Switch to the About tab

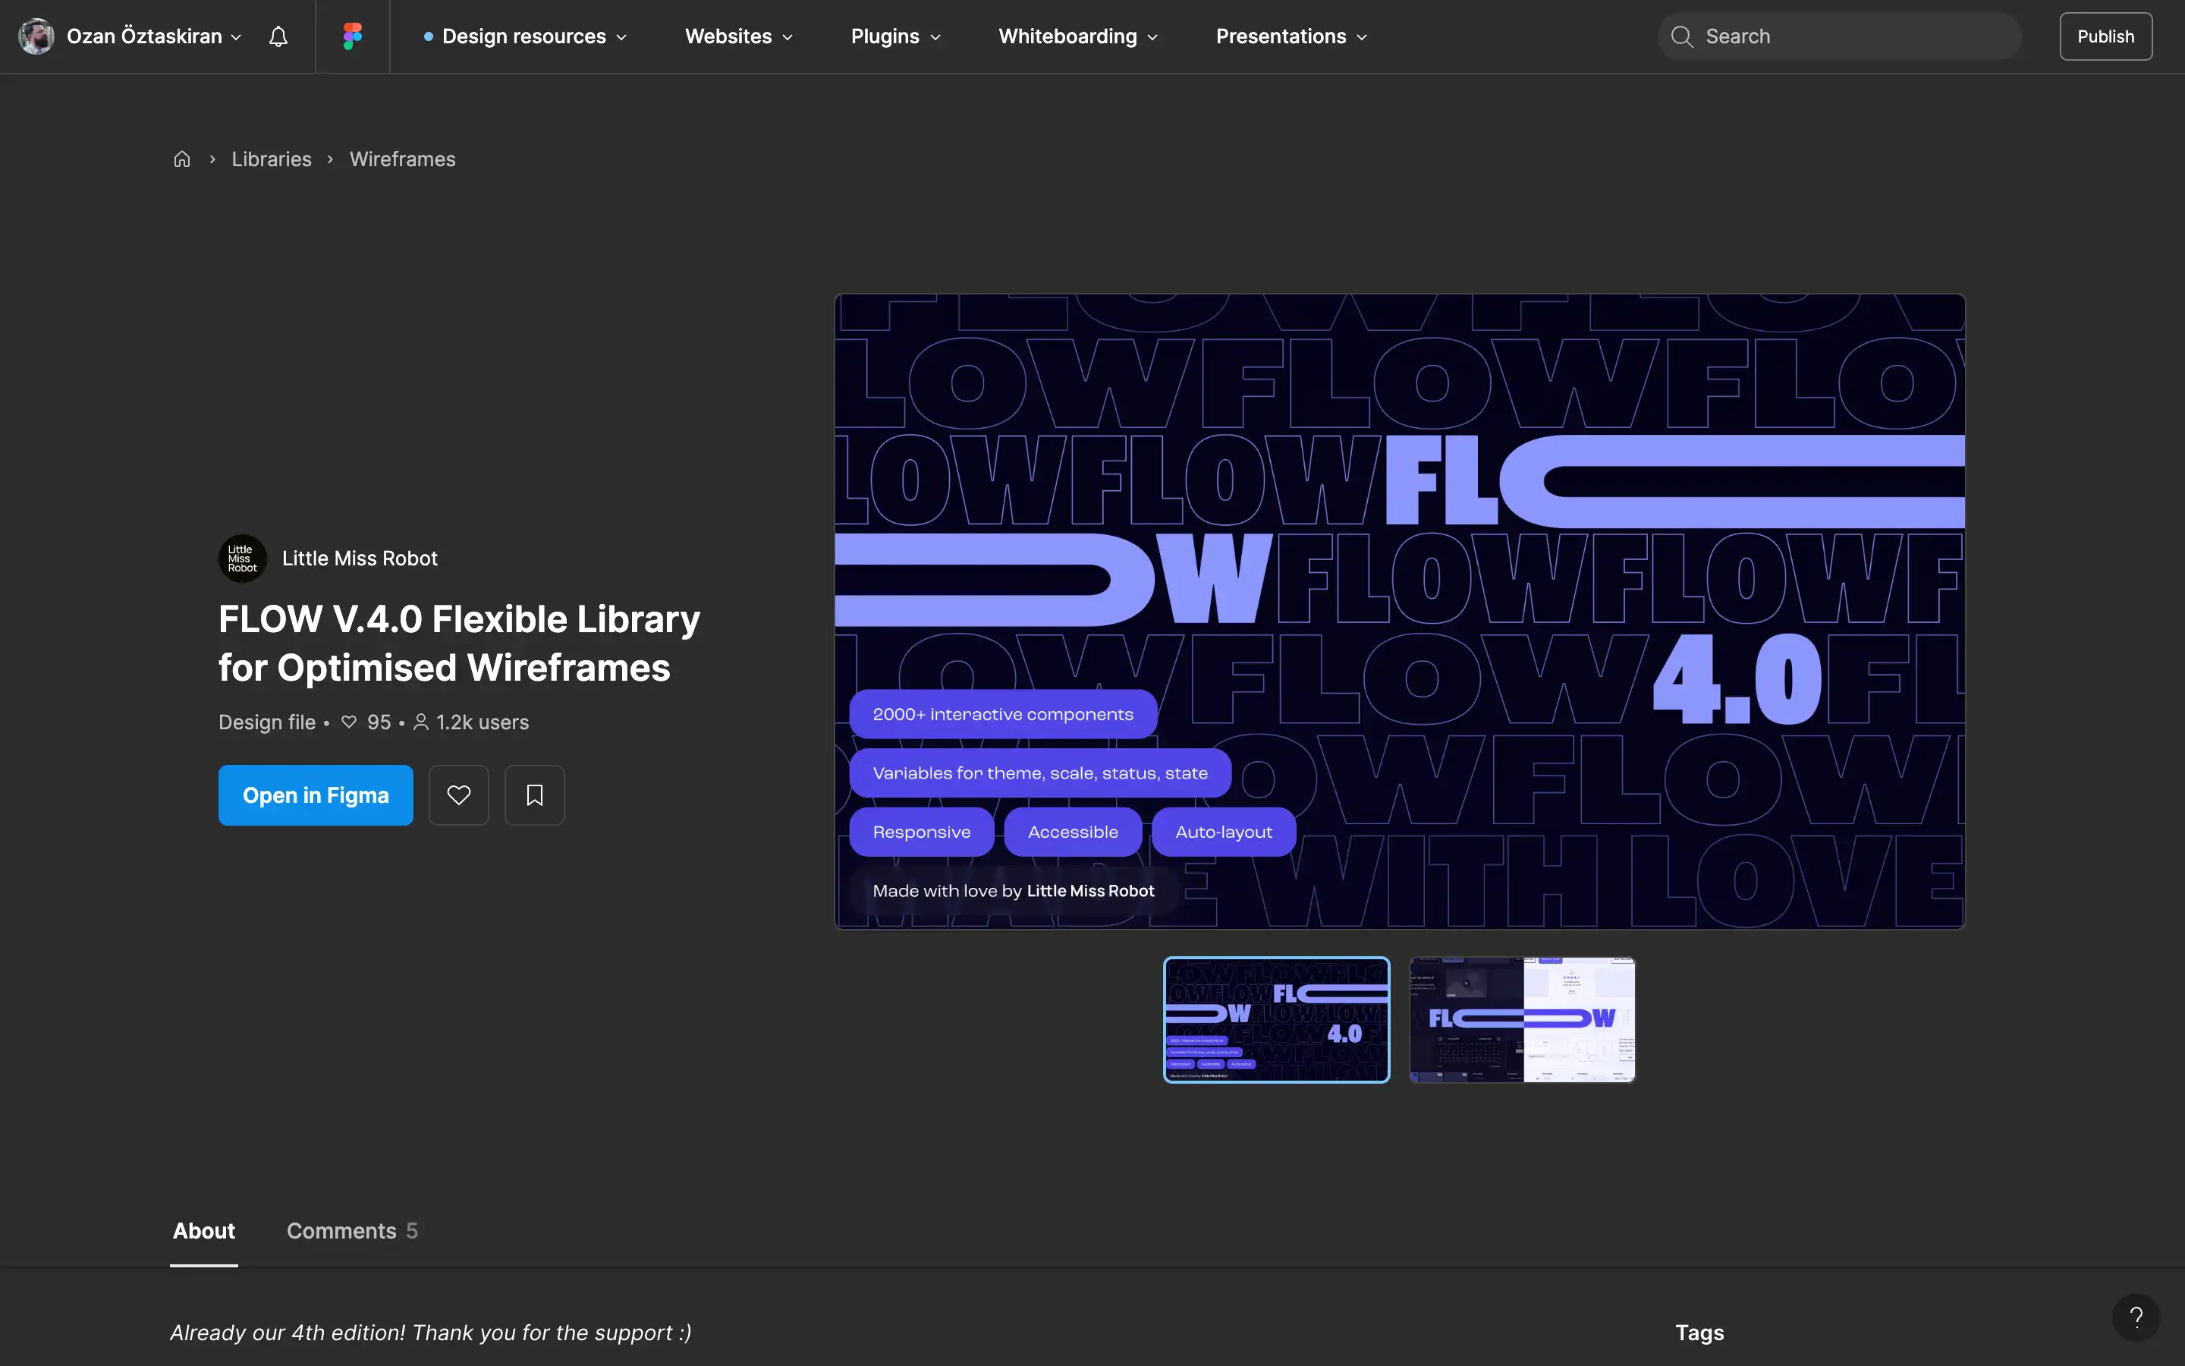[204, 1230]
